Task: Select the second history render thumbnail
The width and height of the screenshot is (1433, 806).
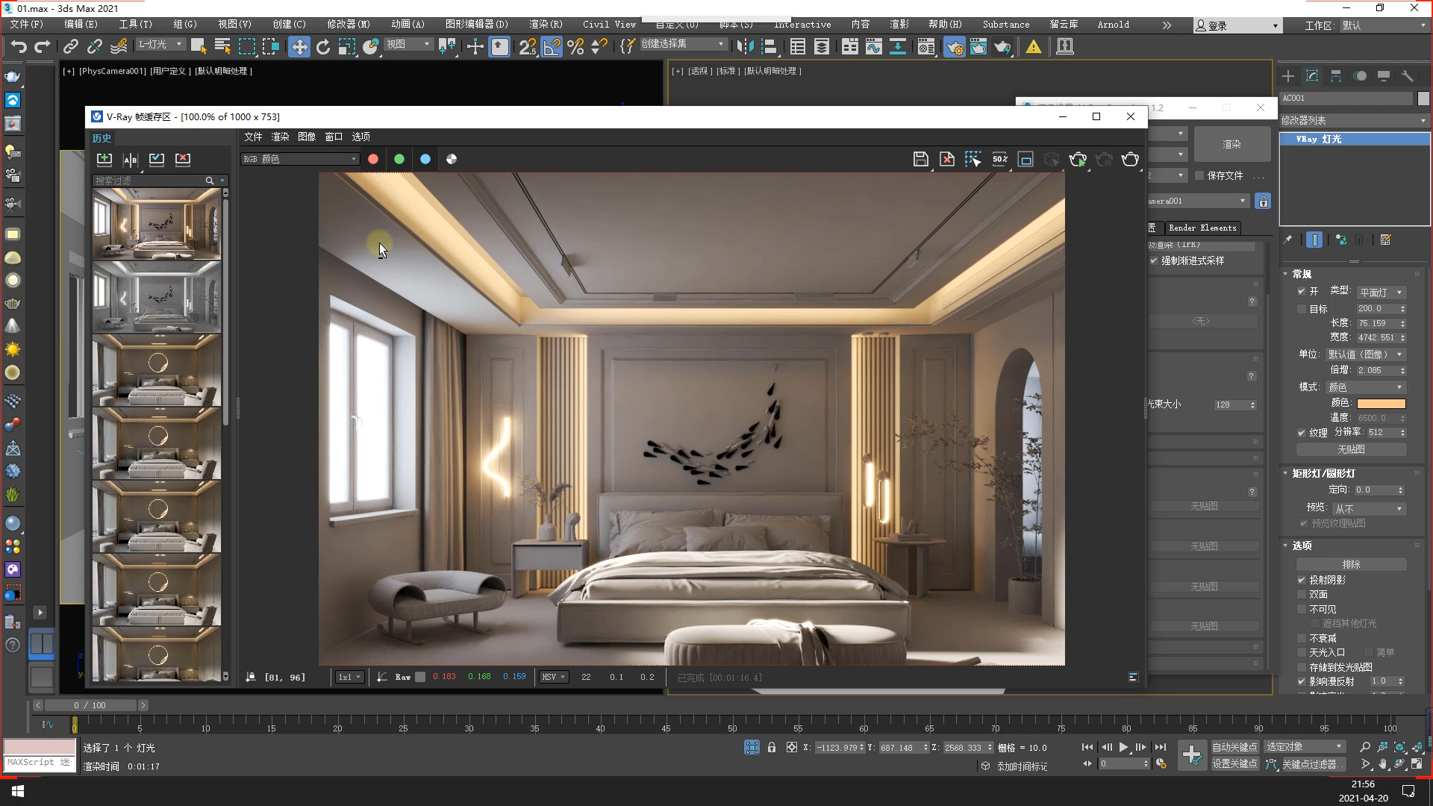Action: coord(157,296)
